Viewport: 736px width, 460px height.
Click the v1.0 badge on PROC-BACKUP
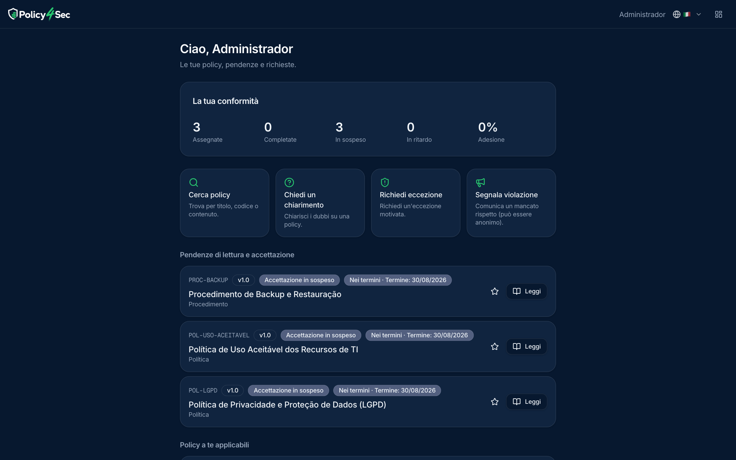pyautogui.click(x=243, y=280)
